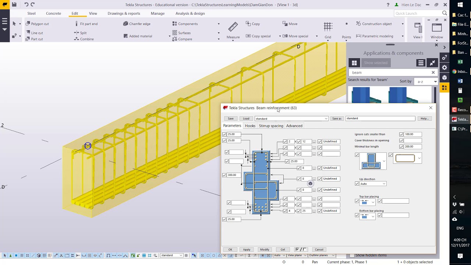Open the Bottom bar placing dropdown

367,216
